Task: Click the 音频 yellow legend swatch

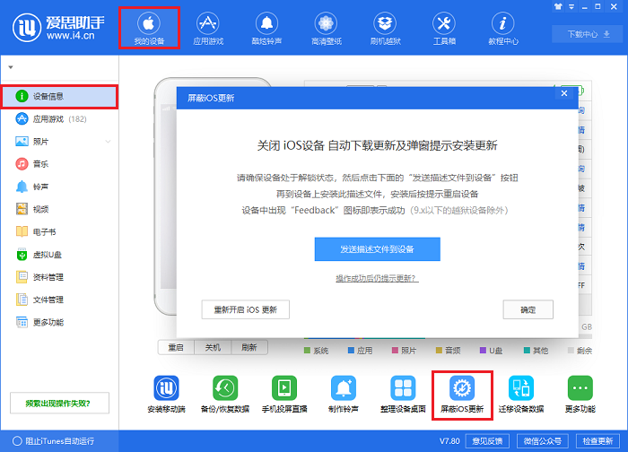Action: [439, 351]
